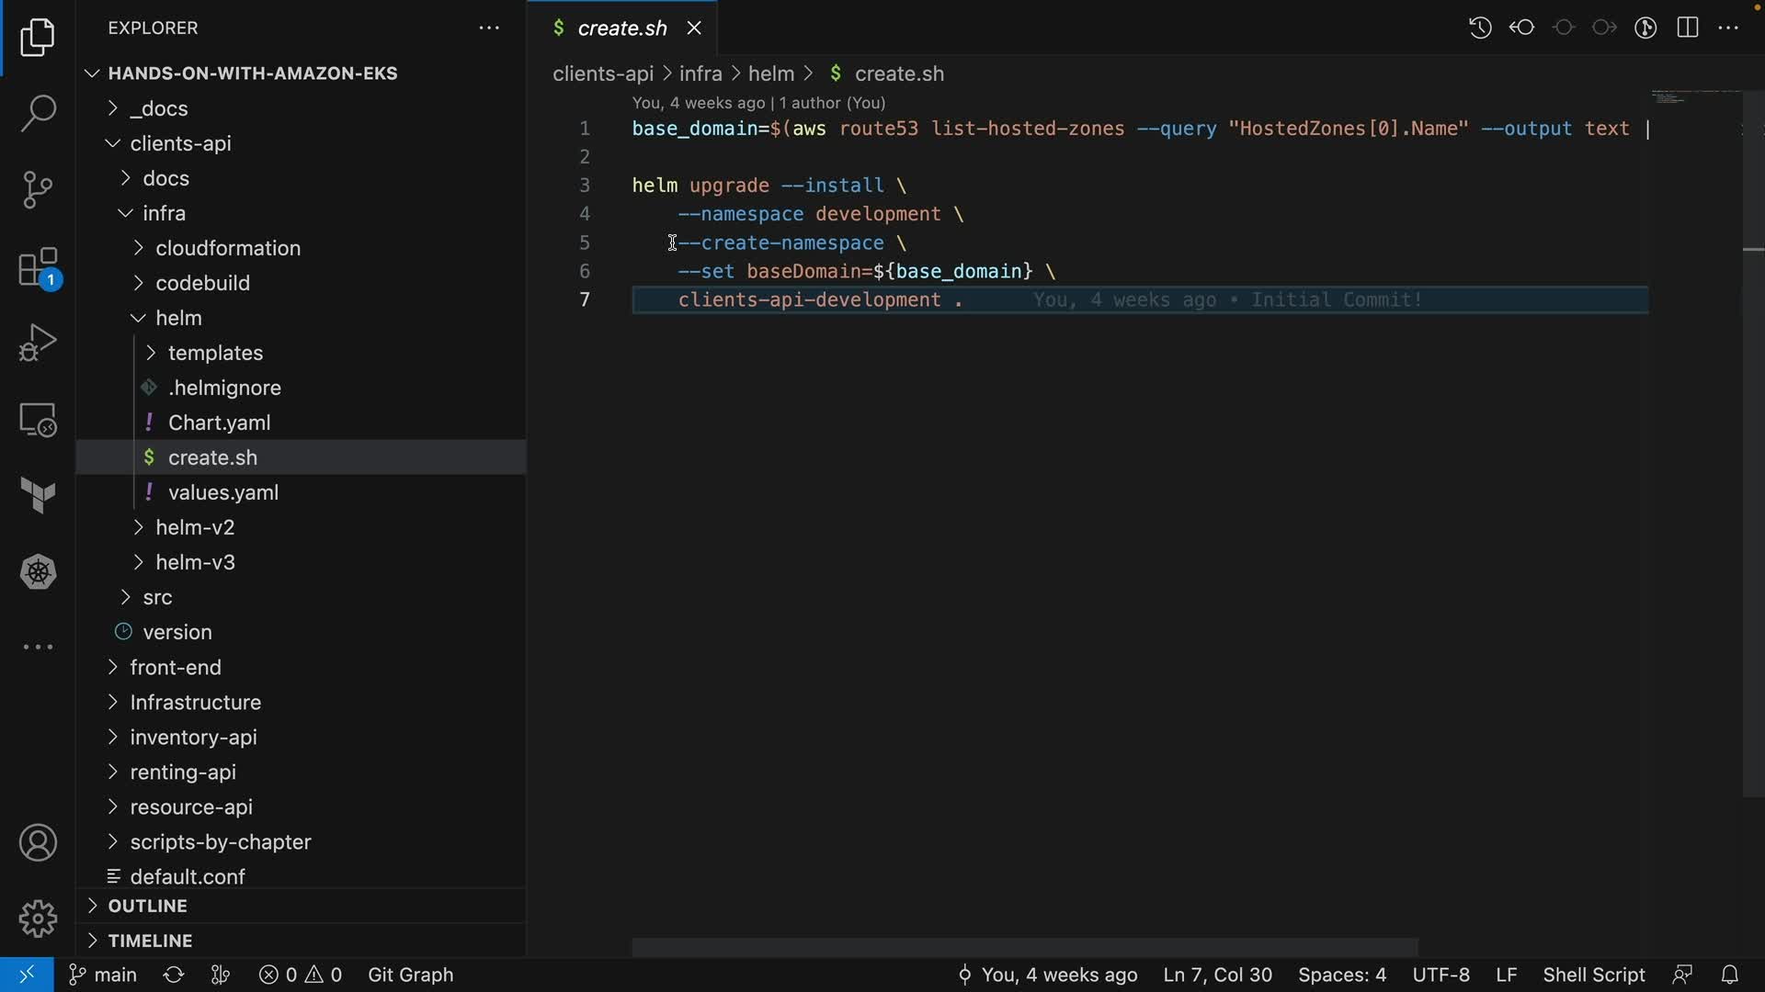Click the Synchronize Changes status bar icon
1765x992 pixels.
(x=173, y=975)
